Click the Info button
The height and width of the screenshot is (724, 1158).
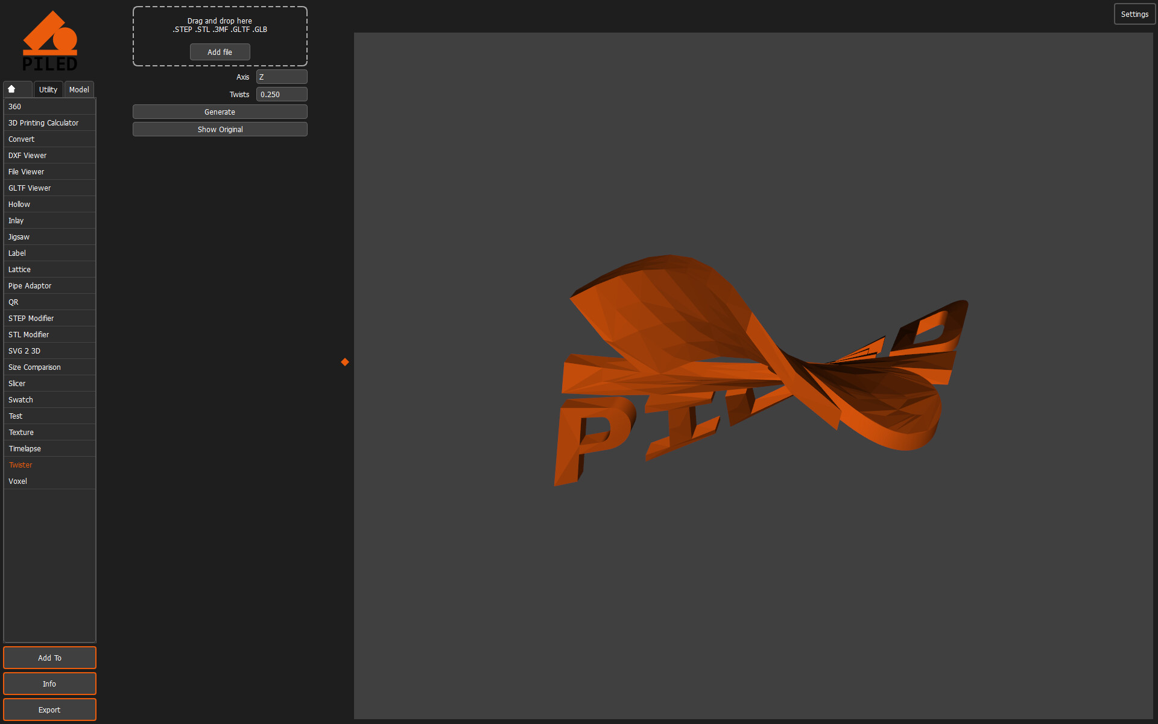tap(49, 684)
